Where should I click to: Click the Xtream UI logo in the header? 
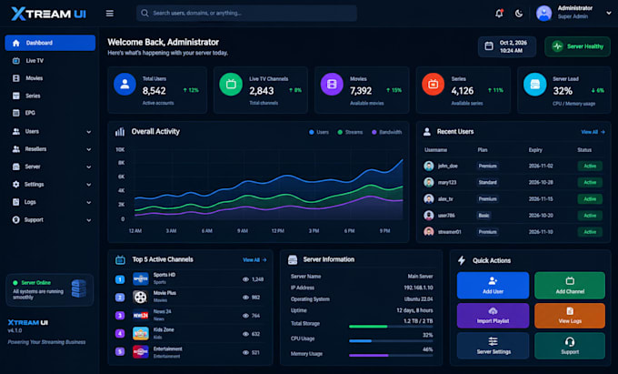point(48,14)
